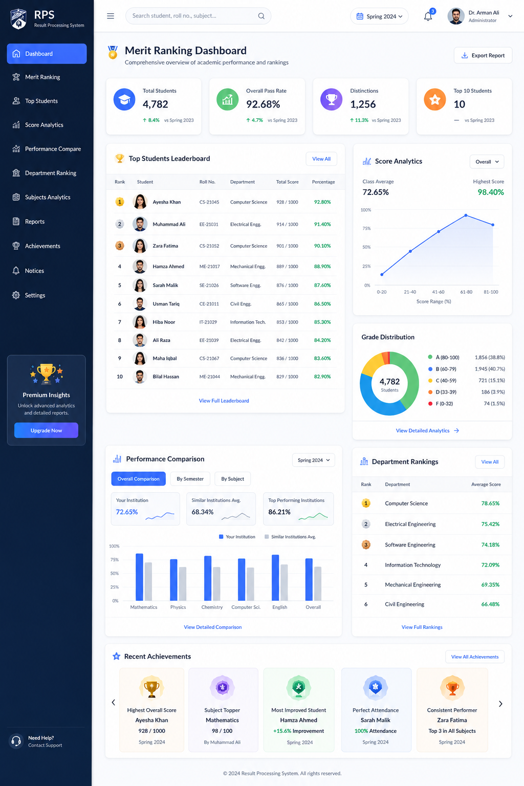This screenshot has height=786, width=524.
Task: Open View Full Leaderboard link
Action: [x=224, y=401]
